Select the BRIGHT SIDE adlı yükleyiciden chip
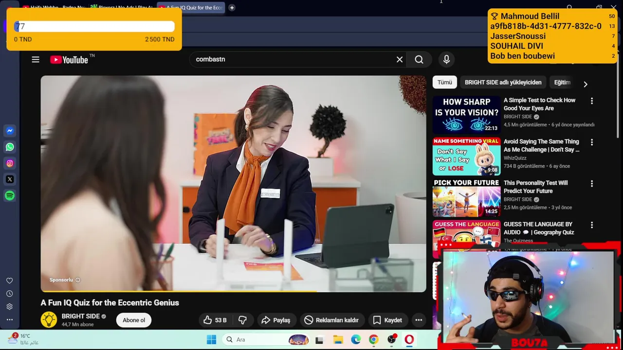The image size is (623, 350). (x=503, y=82)
